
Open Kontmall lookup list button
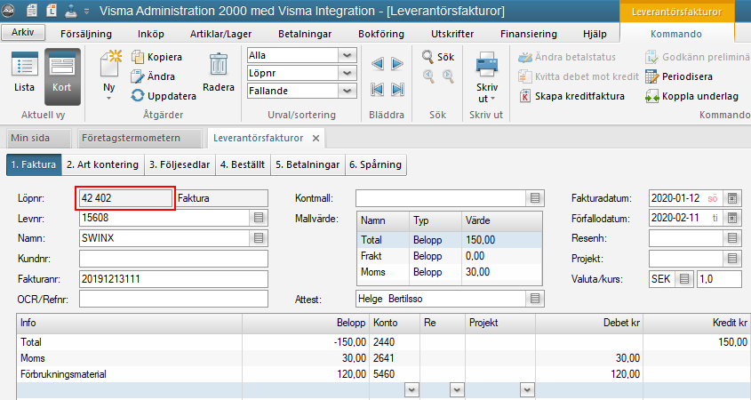535,198
